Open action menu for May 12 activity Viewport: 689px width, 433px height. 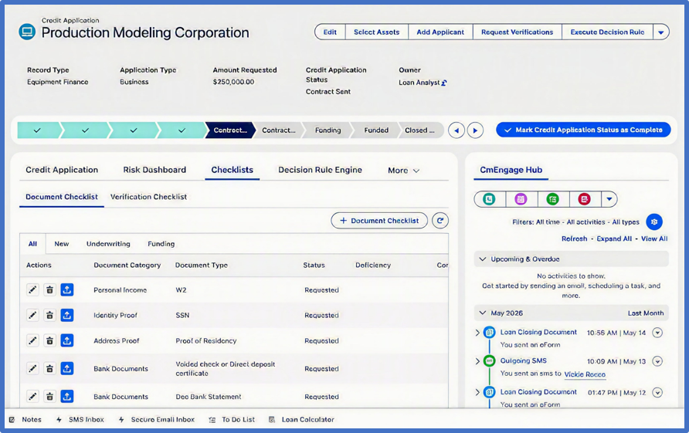(x=657, y=393)
